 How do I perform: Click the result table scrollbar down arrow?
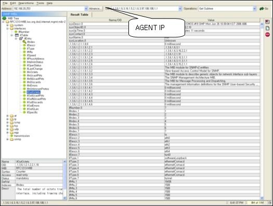tap(262, 198)
